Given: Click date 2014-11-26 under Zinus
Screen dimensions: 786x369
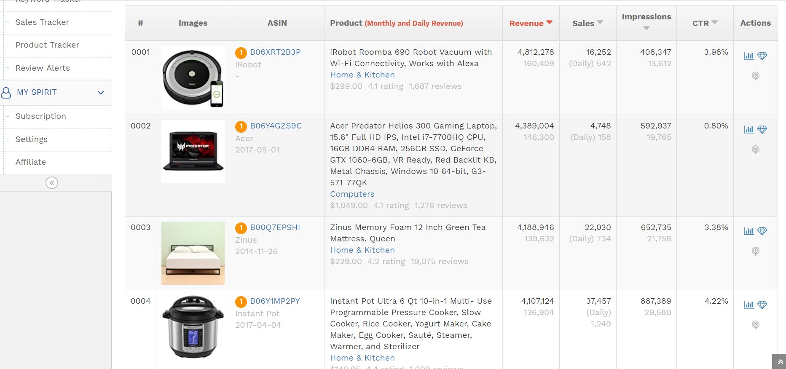Looking at the screenshot, I should pyautogui.click(x=256, y=251).
